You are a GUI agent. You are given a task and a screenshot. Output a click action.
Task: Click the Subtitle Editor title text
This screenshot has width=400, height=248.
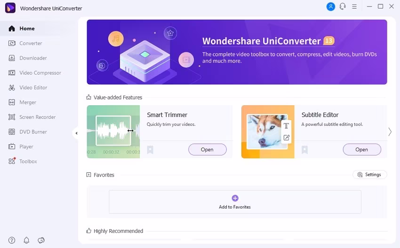pyautogui.click(x=320, y=115)
